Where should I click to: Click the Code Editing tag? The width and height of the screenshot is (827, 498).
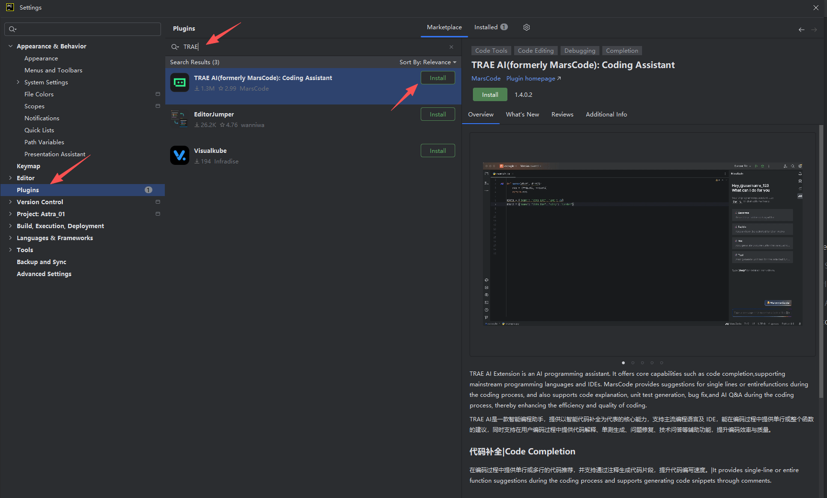(536, 51)
